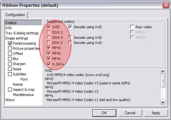Toggle the MP43 codec checkbox
This screenshot has height=120, width=171.
[x=49, y=48]
